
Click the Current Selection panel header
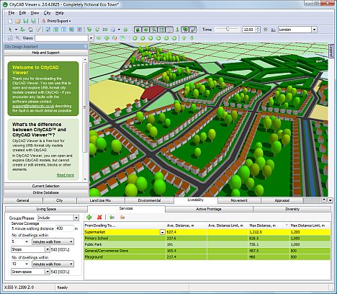coord(46,186)
